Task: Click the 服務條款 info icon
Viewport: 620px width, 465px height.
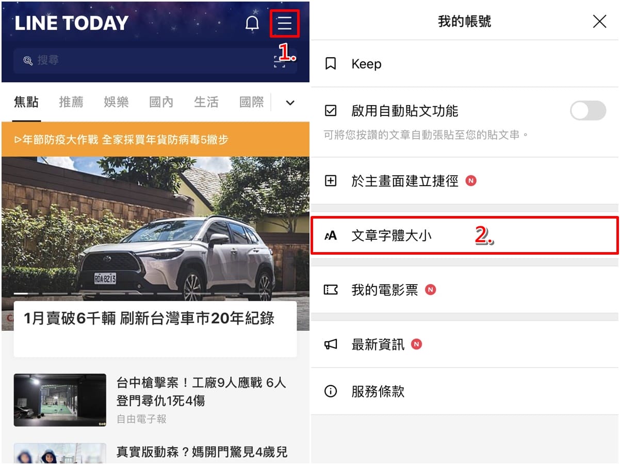Action: (x=331, y=391)
